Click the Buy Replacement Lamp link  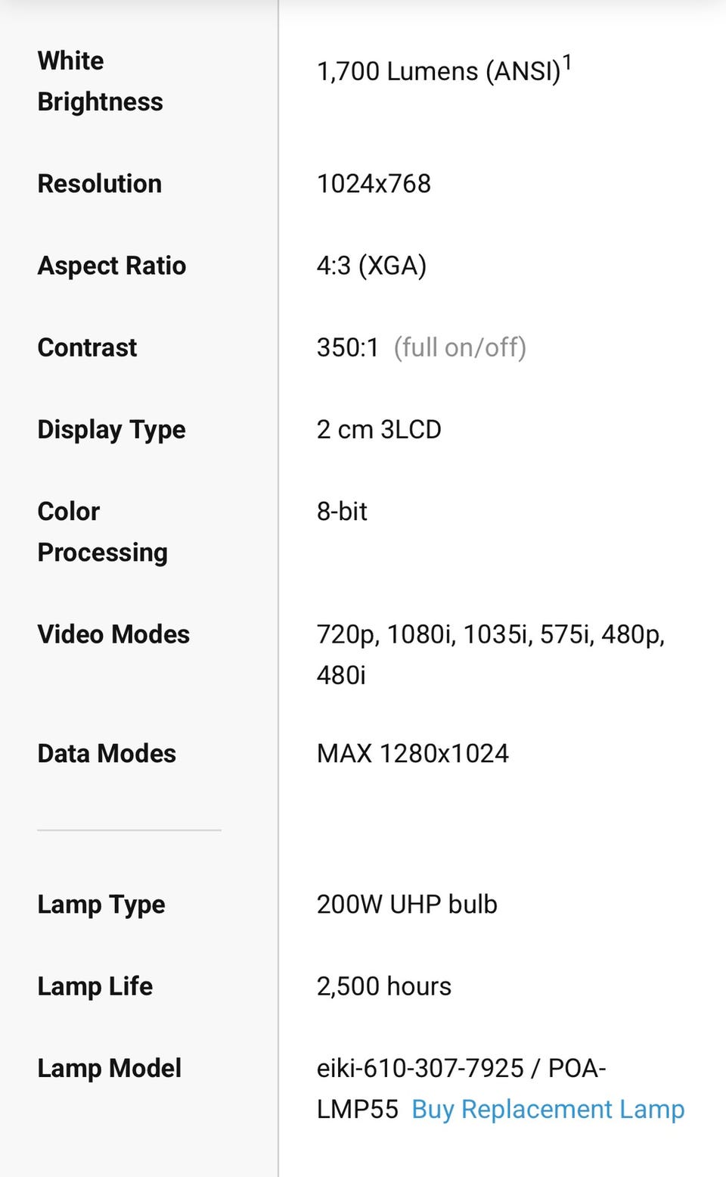pos(548,1109)
